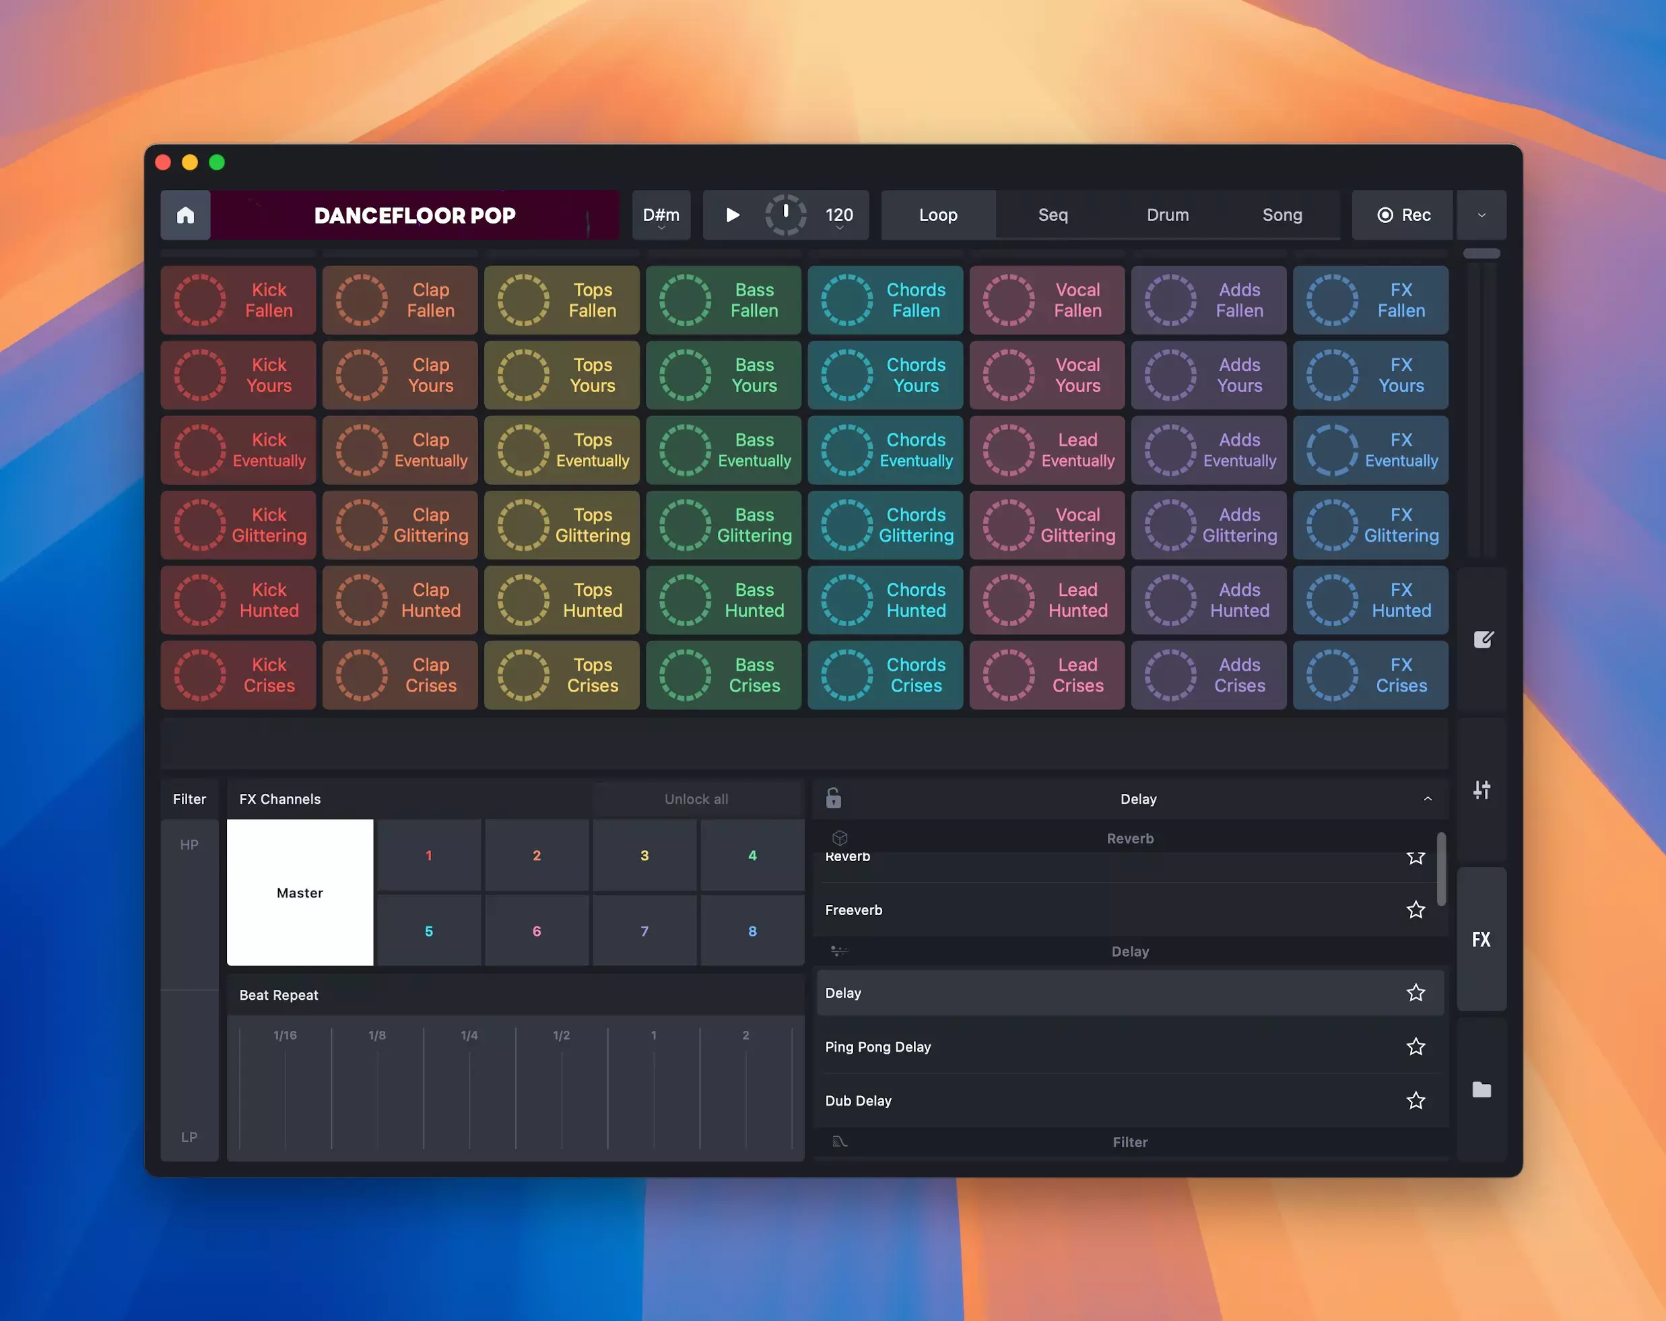Click the Unlock all button
The image size is (1666, 1321).
(x=696, y=799)
